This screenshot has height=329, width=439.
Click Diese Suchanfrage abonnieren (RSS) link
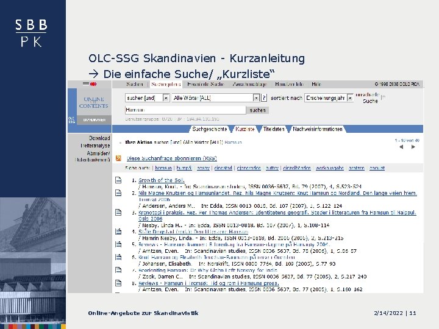pyautogui.click(x=172, y=158)
